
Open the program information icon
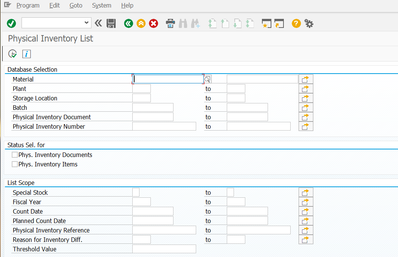26,54
